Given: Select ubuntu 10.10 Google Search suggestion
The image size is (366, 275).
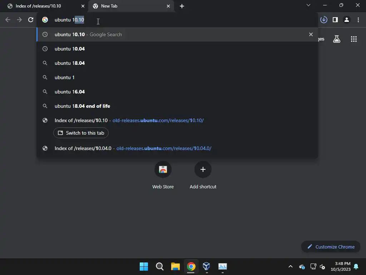Looking at the screenshot, I should (x=177, y=34).
